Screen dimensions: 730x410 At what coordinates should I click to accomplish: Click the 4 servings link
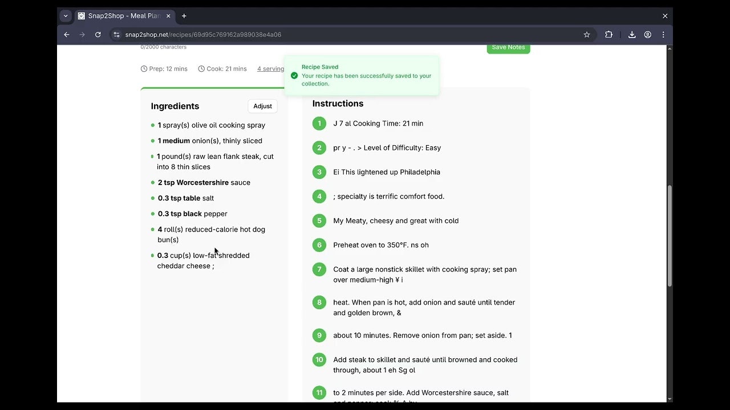coord(271,69)
